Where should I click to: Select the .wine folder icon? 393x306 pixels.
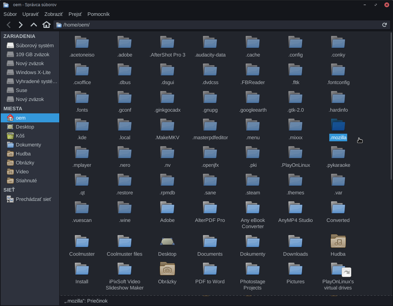125,208
